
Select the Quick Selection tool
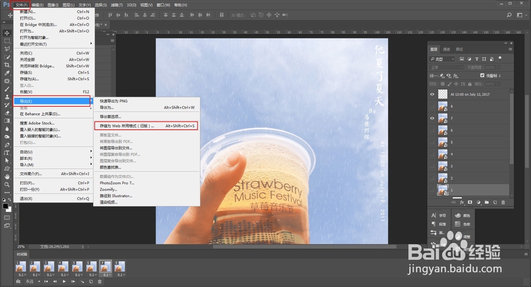click(x=7, y=57)
